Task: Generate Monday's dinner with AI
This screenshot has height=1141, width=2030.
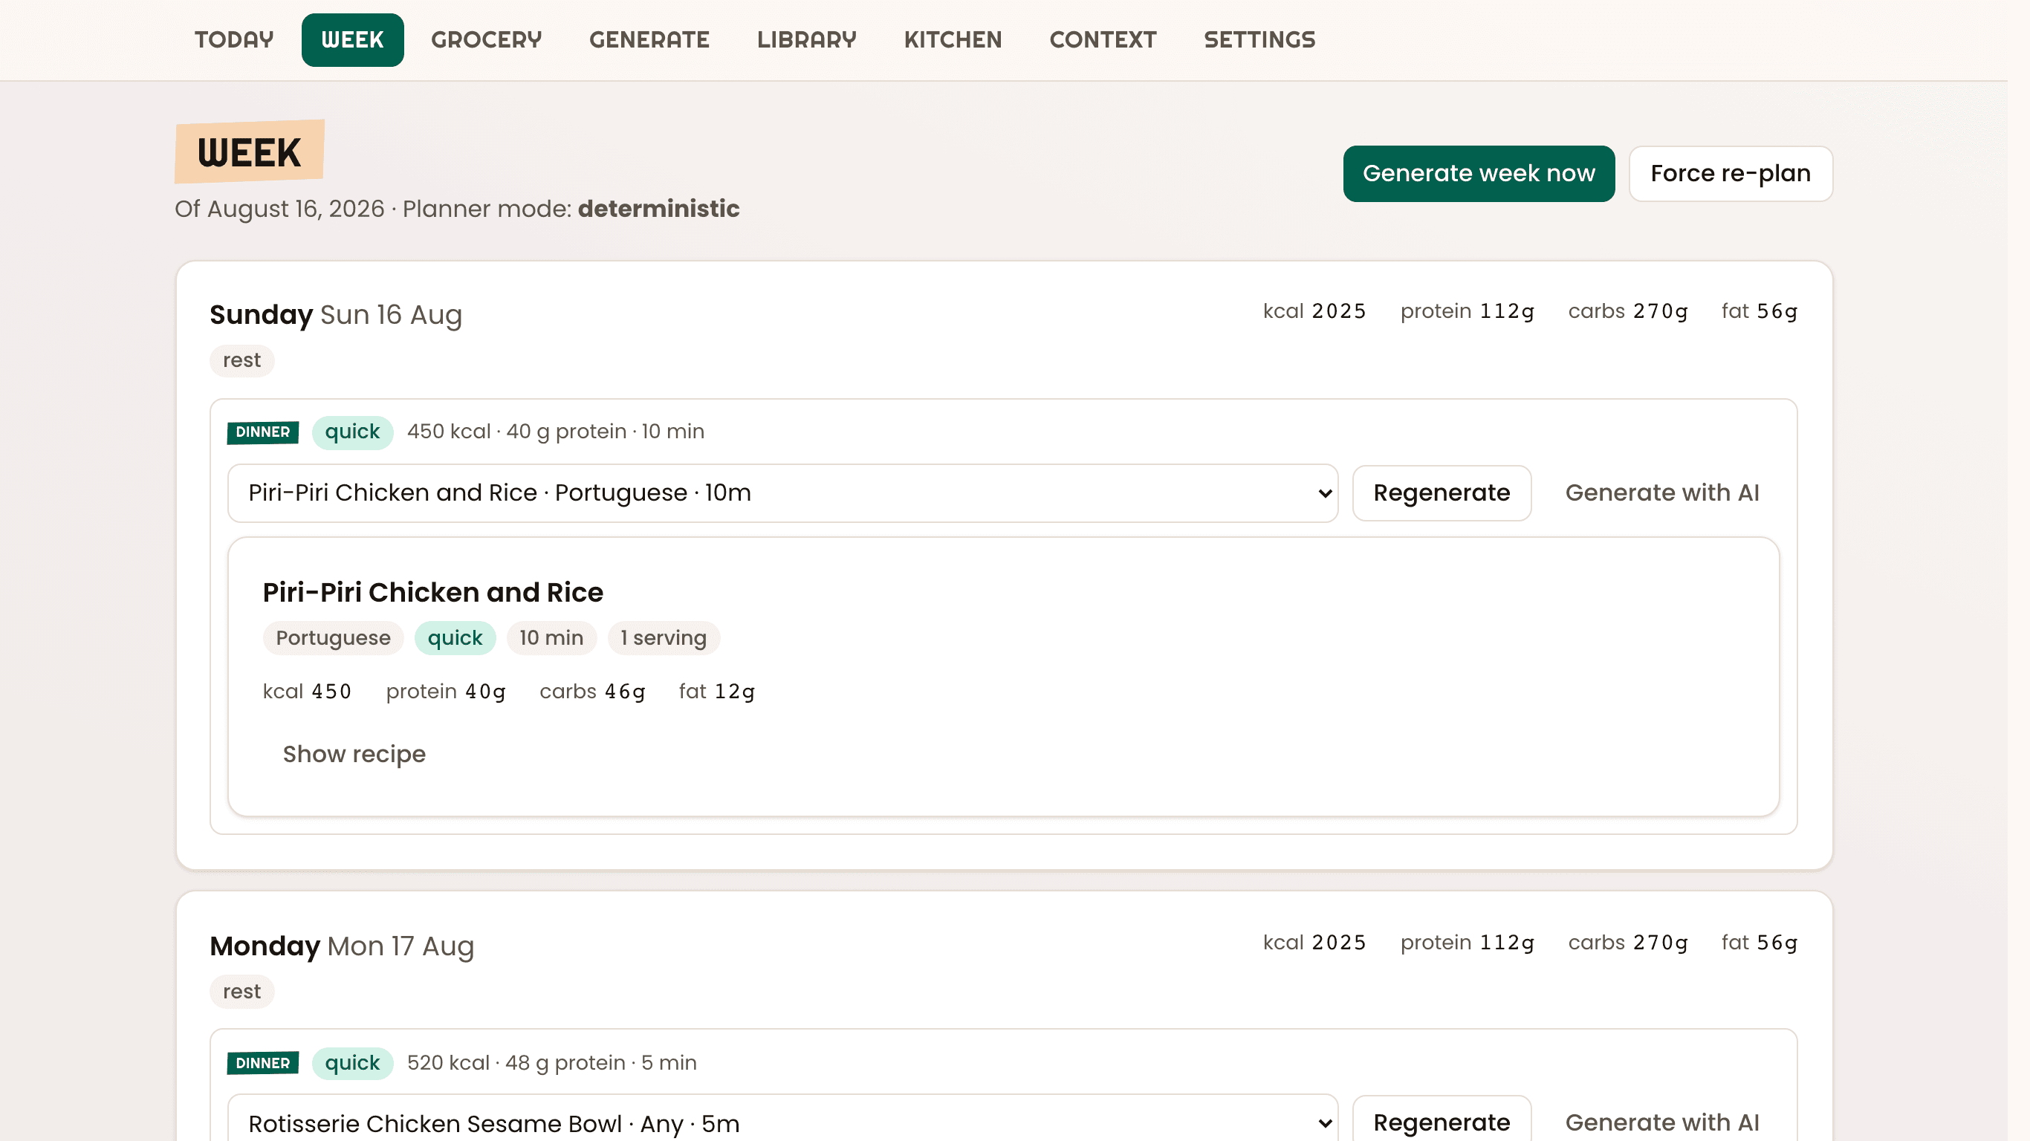Action: point(1662,1122)
